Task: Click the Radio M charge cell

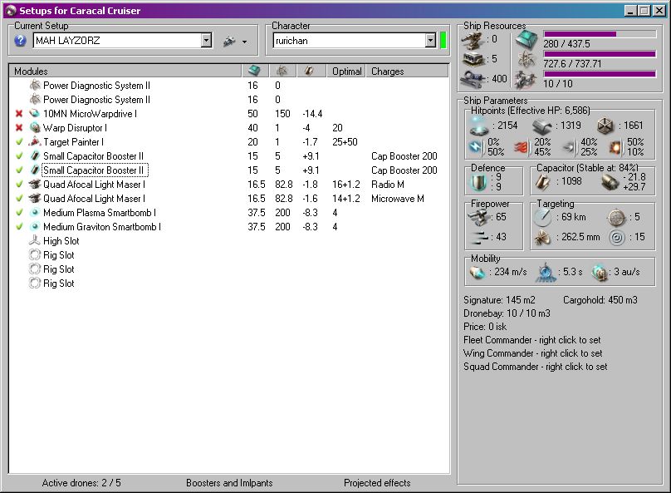Action: (x=387, y=185)
